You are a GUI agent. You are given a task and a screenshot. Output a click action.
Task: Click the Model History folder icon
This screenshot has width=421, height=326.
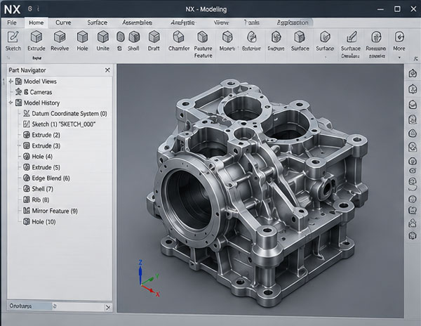18,103
